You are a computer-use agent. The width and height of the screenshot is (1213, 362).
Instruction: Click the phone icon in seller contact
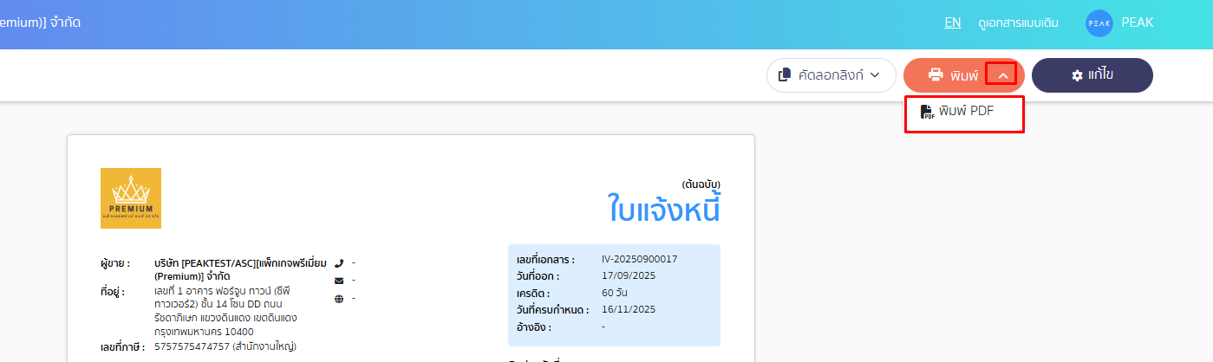(339, 263)
